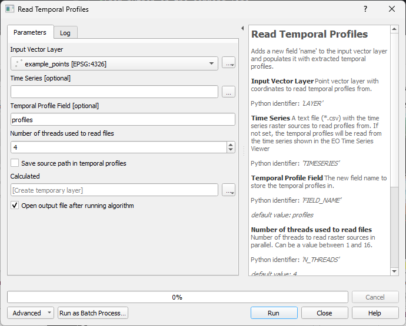Click the Read Temporal Profiles help heading
The height and width of the screenshot is (326, 406).
coord(310,34)
